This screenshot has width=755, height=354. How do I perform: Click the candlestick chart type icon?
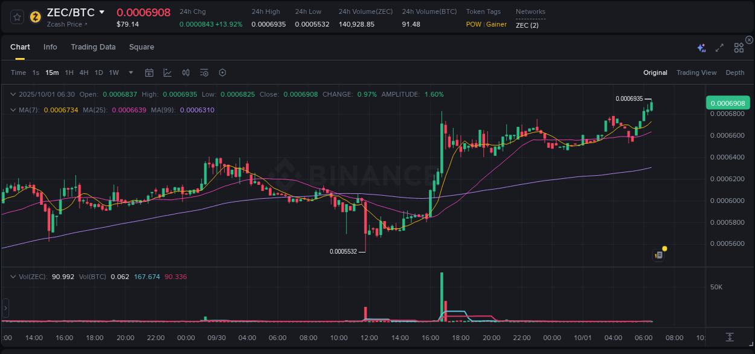(x=185, y=72)
